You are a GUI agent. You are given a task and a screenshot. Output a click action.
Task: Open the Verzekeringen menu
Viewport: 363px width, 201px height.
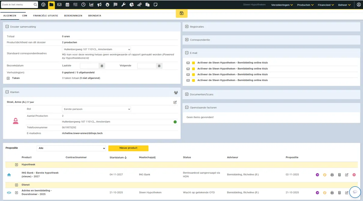282,5
